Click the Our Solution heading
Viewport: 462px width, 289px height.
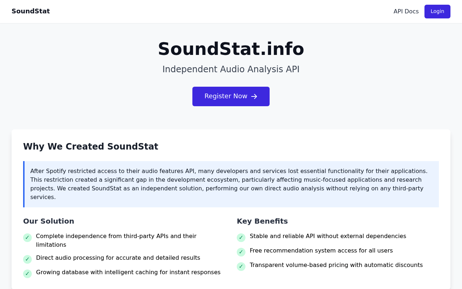point(49,221)
